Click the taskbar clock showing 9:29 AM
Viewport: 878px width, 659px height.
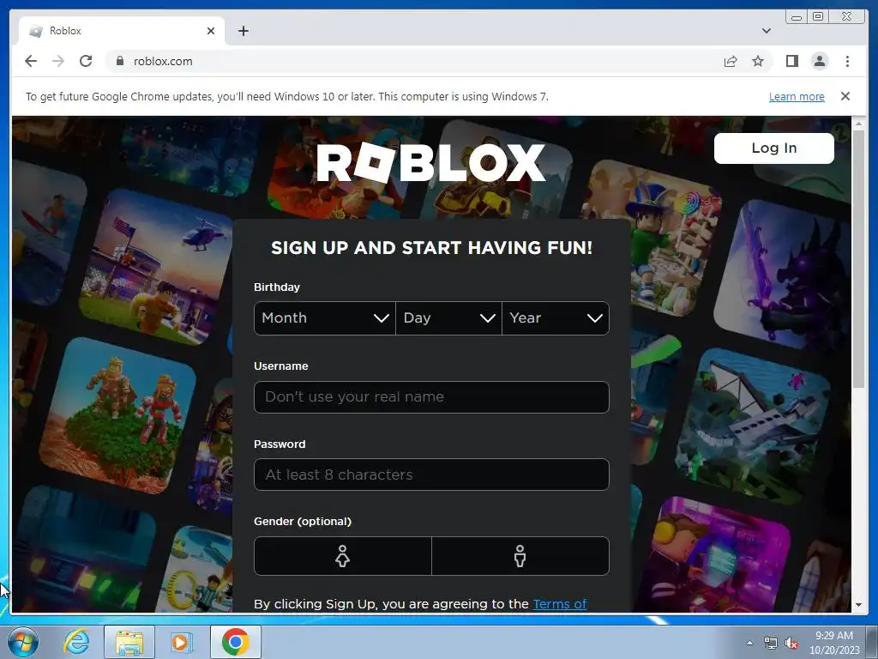click(x=834, y=643)
